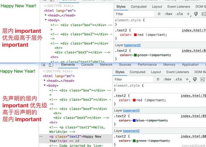Screen dimensions: 206x147
Task: Select the Styles tab in lower sidebar
Action: [120, 72]
